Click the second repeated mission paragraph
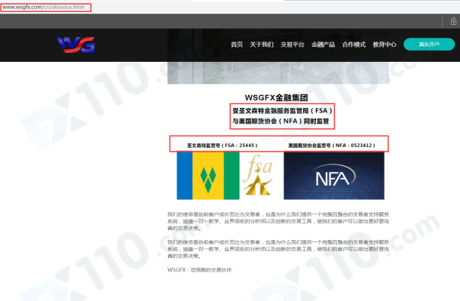 [278, 249]
